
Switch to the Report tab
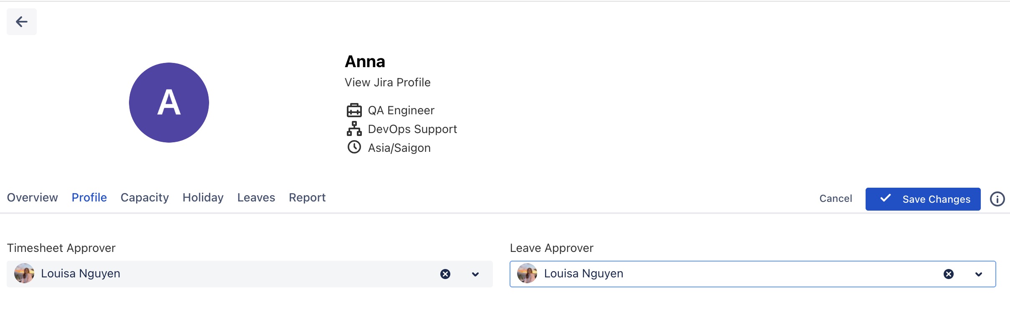click(307, 198)
